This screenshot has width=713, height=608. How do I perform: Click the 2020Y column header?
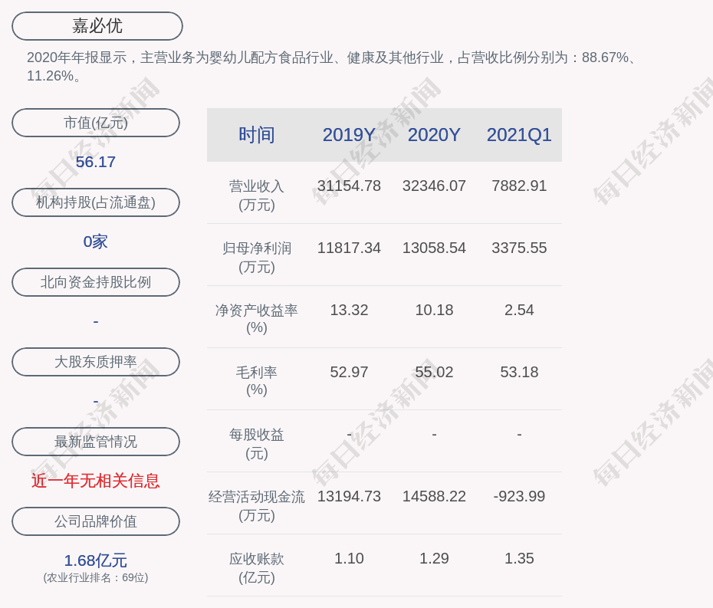click(434, 135)
